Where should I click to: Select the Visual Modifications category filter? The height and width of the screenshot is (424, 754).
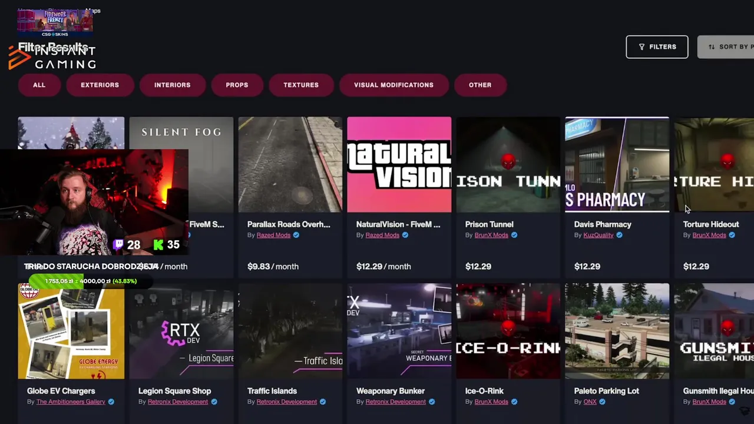pos(393,85)
